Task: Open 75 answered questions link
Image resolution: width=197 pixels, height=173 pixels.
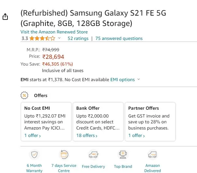Action: 119,38
